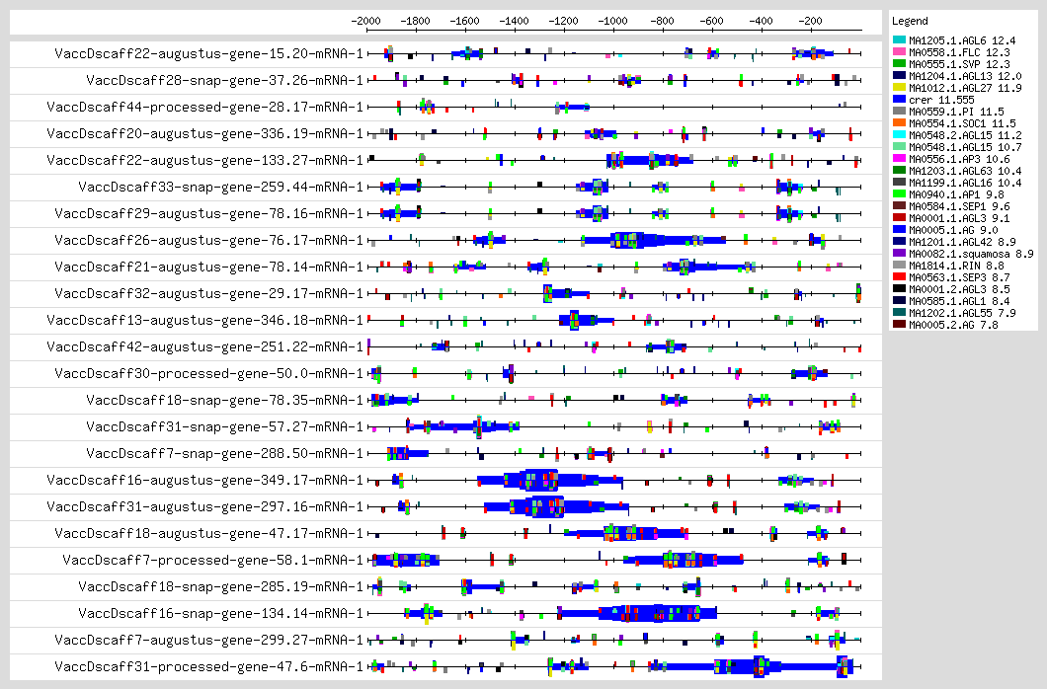Image resolution: width=1047 pixels, height=689 pixels.
Task: Click the Legend title text
Action: point(908,21)
